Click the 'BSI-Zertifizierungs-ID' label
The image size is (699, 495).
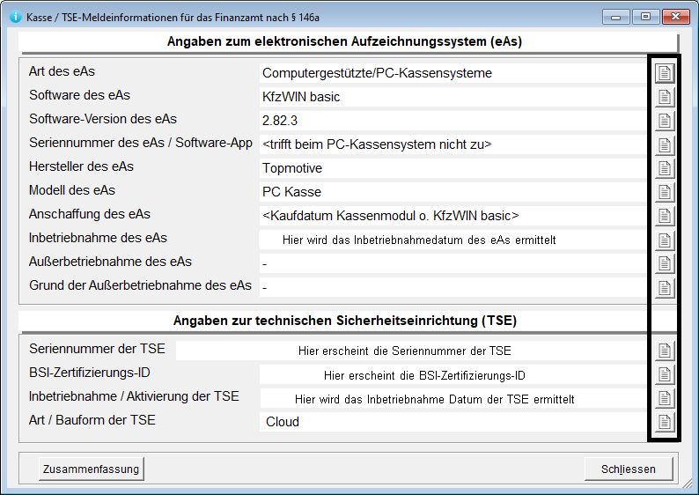click(x=90, y=373)
